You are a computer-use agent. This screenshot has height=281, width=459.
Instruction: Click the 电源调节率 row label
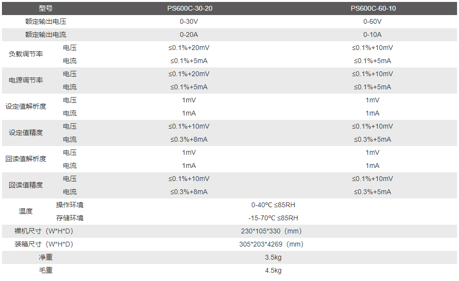point(26,81)
